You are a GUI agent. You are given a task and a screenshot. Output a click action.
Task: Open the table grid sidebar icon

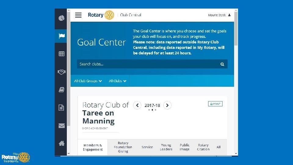(x=62, y=54)
